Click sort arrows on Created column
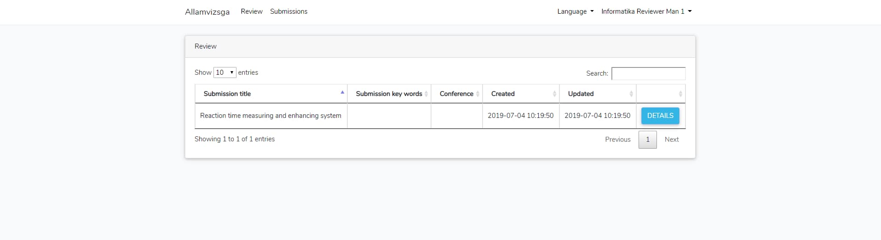Viewport: 881px width, 240px height. 554,94
